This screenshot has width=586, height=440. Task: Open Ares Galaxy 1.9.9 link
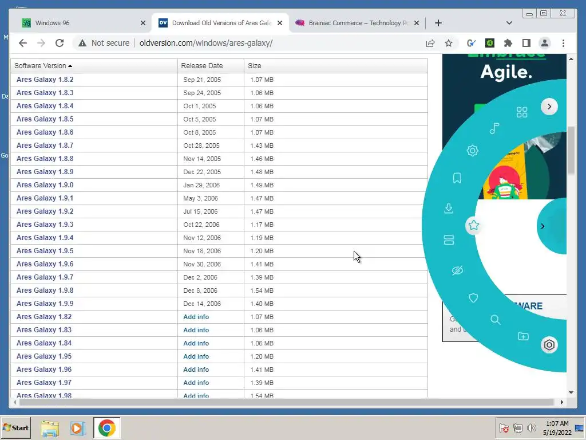45,304
